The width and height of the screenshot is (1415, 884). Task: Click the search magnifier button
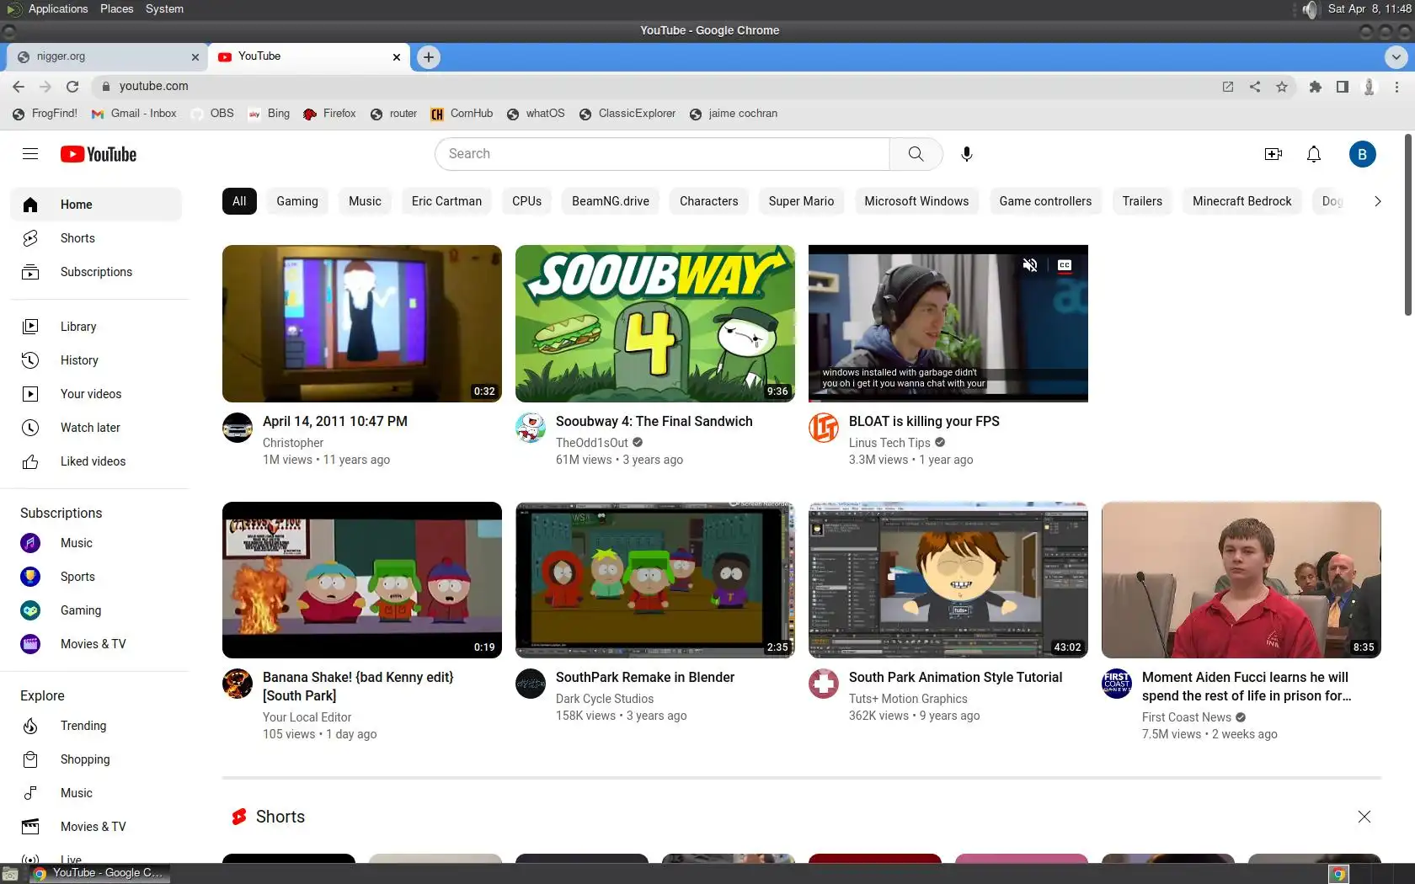click(x=916, y=154)
